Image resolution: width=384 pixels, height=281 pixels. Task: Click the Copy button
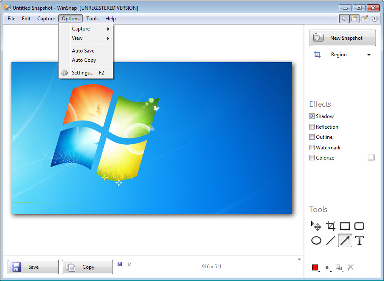(87, 267)
